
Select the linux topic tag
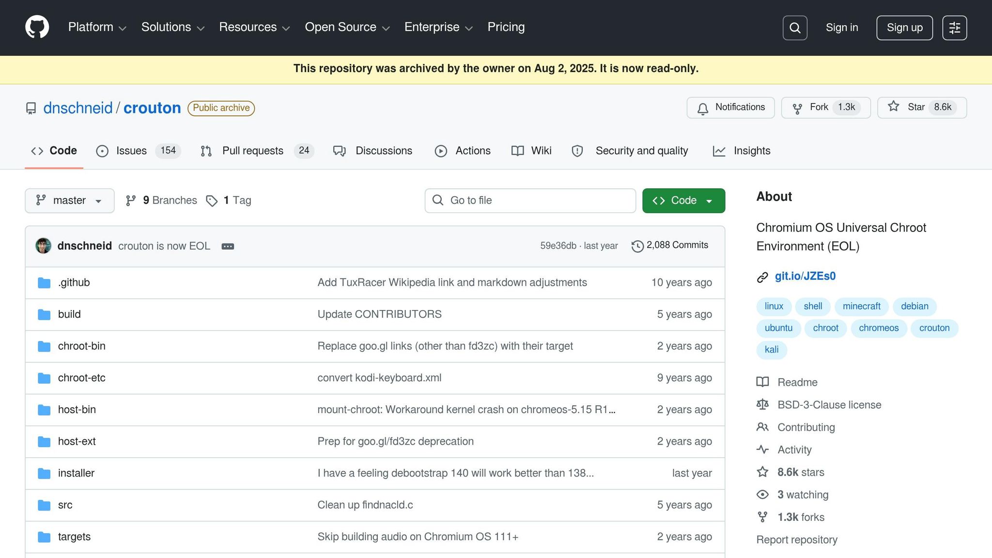pyautogui.click(x=774, y=306)
